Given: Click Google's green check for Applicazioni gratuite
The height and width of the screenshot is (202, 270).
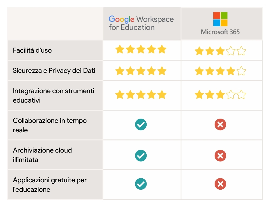Looking at the screenshot, I should (141, 184).
